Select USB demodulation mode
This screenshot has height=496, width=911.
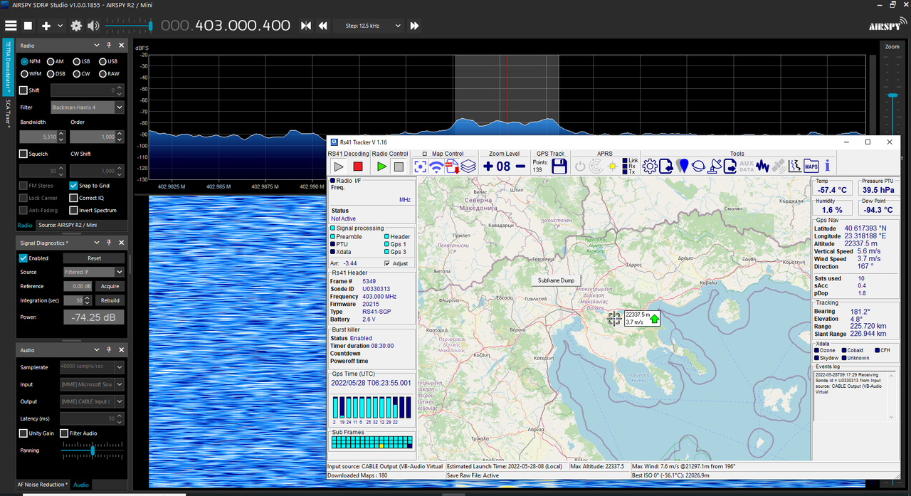108,62
